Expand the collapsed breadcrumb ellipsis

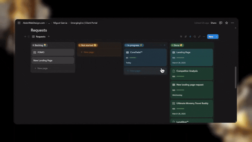[49, 23]
